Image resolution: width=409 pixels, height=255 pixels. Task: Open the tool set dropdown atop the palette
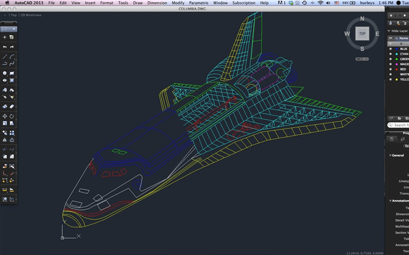click(9, 29)
